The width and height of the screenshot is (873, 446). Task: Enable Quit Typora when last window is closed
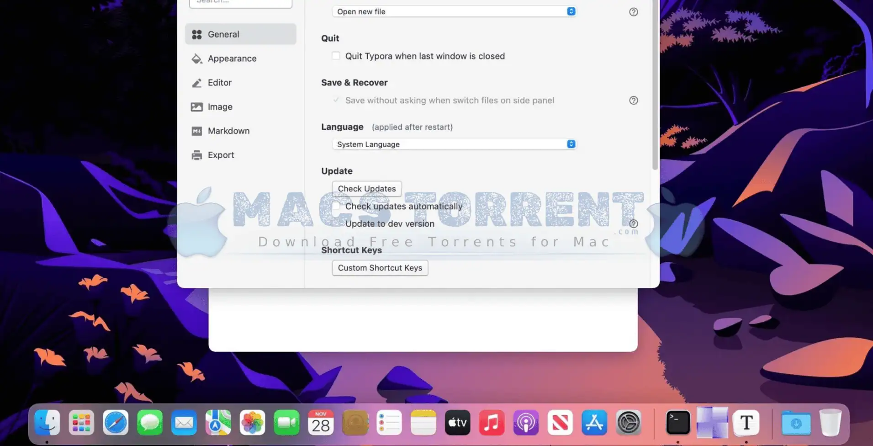(x=336, y=56)
